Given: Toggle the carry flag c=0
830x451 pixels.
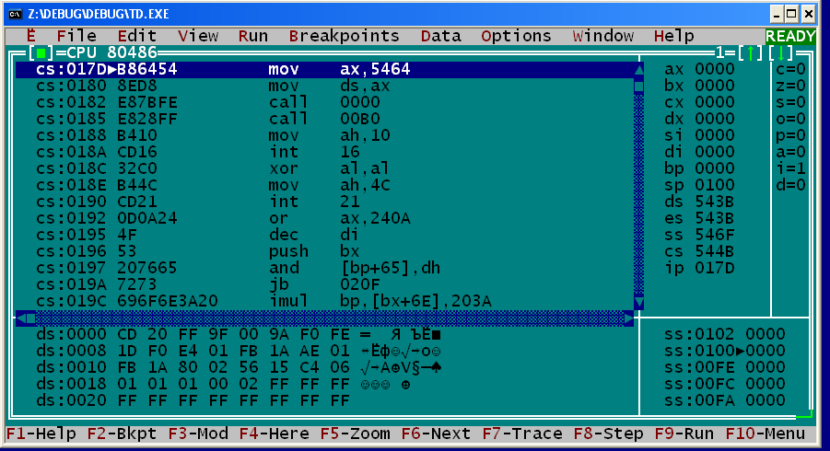Looking at the screenshot, I should tap(790, 69).
